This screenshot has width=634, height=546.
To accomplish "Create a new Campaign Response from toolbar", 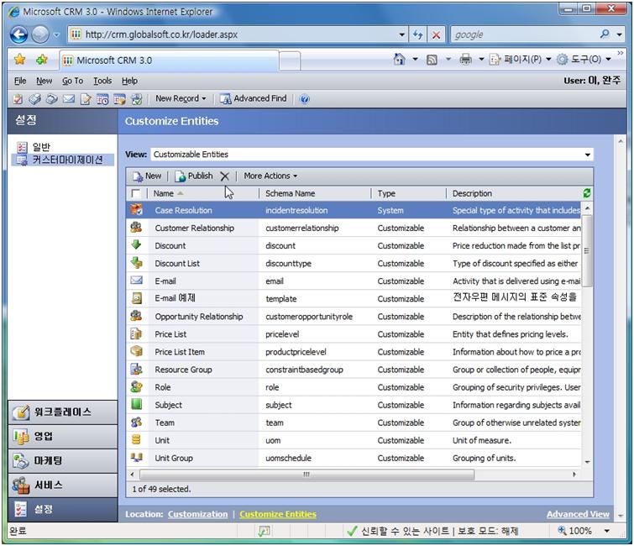I will [137, 98].
